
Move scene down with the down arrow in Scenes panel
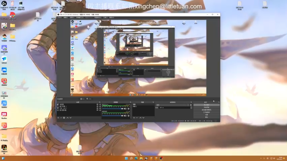pyautogui.click(x=143, y=118)
